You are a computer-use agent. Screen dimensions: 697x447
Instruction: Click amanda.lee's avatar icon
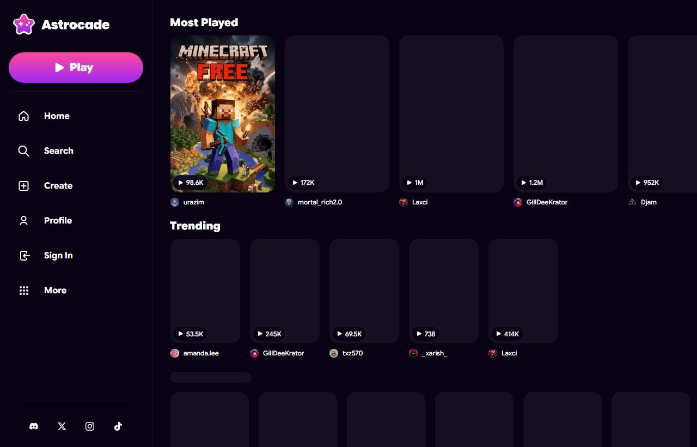(x=175, y=353)
